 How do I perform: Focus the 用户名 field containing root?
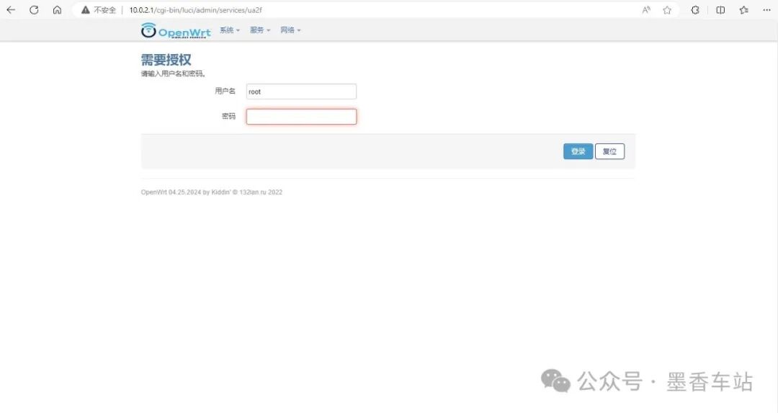301,92
